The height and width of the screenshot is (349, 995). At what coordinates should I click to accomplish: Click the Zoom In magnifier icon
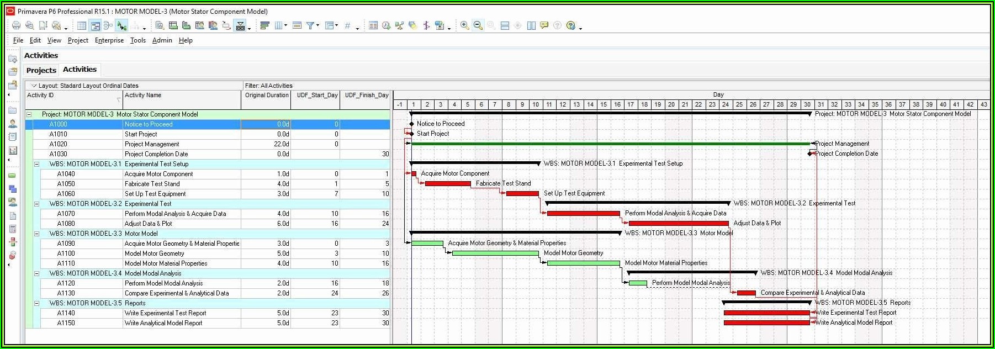(x=465, y=25)
